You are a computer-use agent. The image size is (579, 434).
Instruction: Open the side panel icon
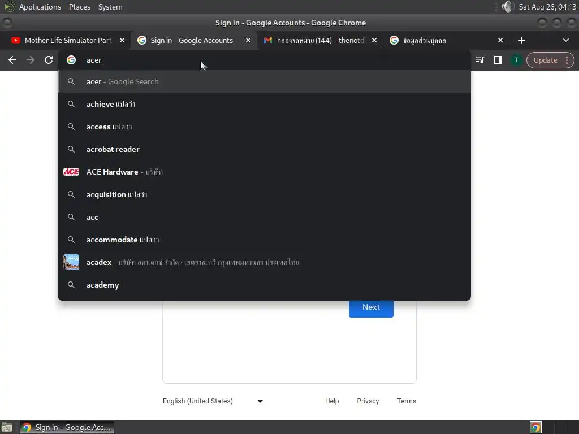tap(498, 60)
